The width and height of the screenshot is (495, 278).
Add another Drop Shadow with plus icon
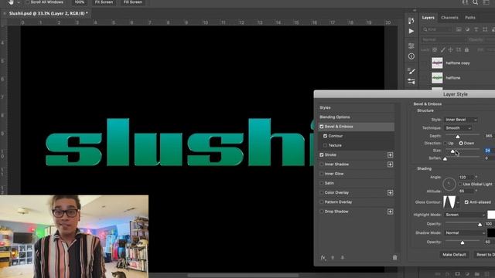[x=390, y=212]
